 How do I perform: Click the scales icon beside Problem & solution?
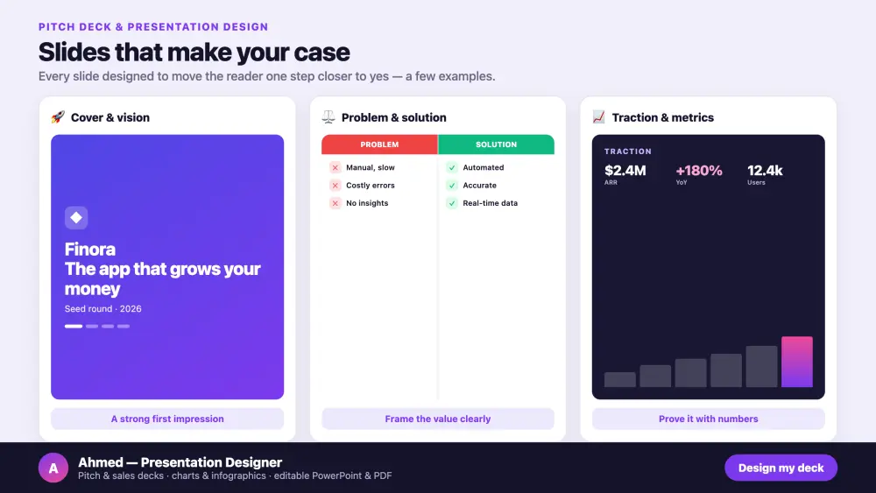coord(328,117)
